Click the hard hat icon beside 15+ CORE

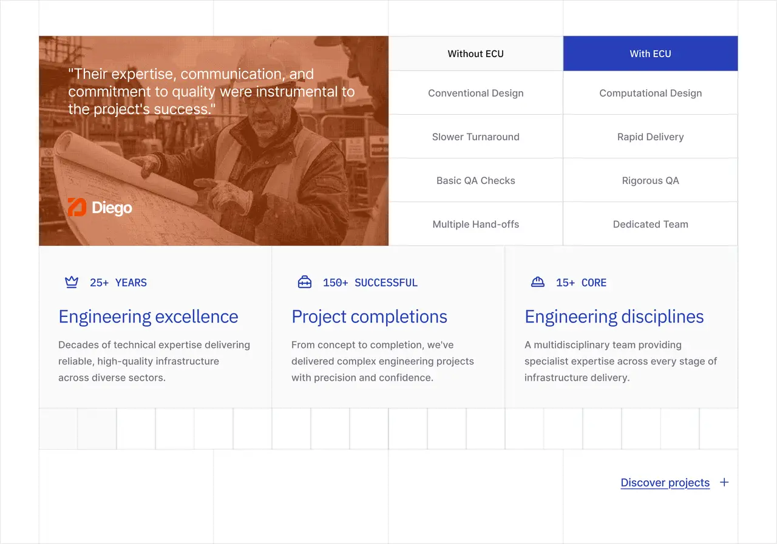pyautogui.click(x=538, y=282)
